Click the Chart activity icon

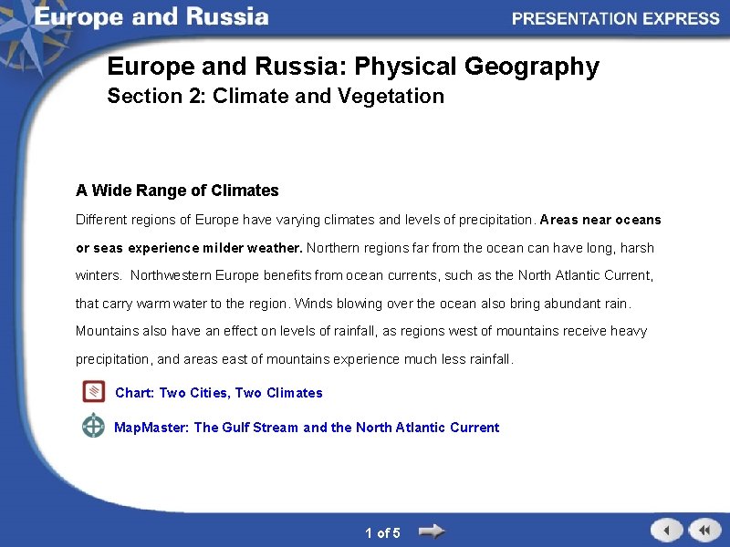coord(92,391)
